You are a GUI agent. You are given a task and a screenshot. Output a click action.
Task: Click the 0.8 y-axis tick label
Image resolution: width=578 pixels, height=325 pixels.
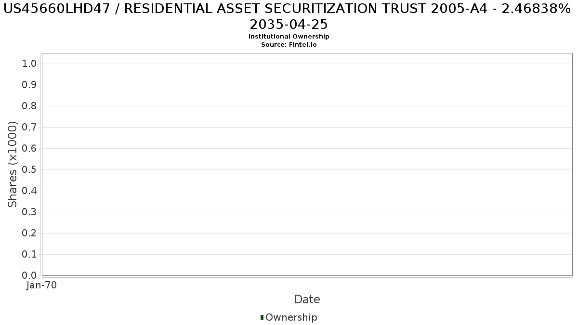pos(29,106)
